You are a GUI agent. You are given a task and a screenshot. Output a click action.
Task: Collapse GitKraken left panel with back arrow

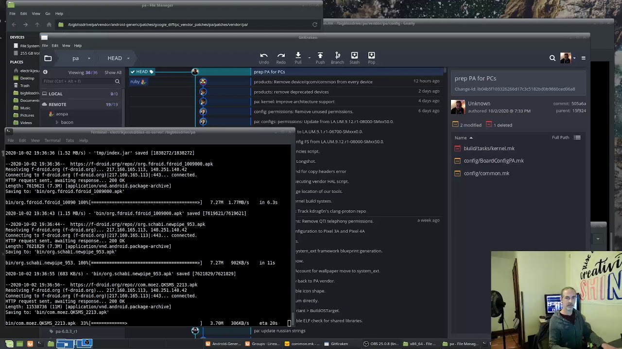45,72
